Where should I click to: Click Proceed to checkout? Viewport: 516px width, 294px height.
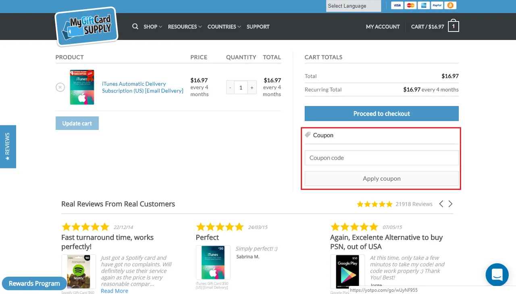382,114
